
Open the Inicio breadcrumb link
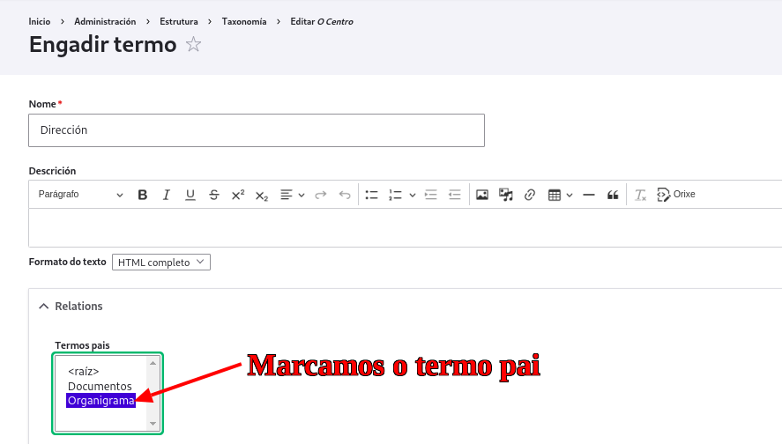tap(40, 21)
